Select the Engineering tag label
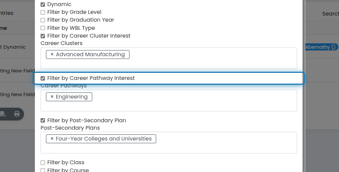The height and width of the screenshot is (172, 339). (x=72, y=96)
